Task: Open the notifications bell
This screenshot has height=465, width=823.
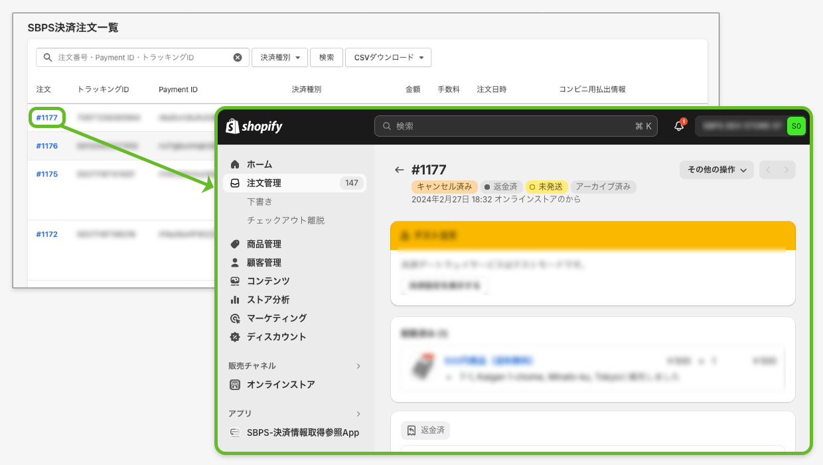Action: [x=679, y=126]
